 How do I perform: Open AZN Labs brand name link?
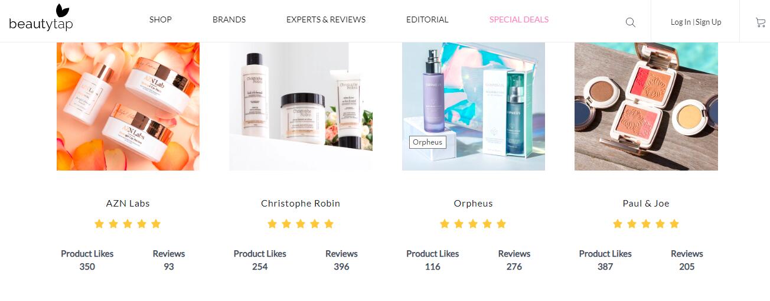[128, 203]
